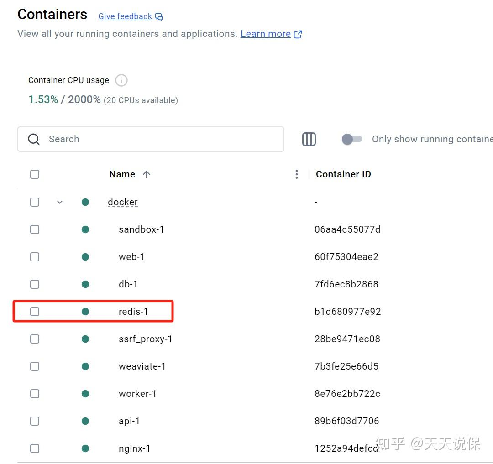493x464 pixels.
Task: Check the select-all checkbox in the header row
Action: pyautogui.click(x=35, y=174)
